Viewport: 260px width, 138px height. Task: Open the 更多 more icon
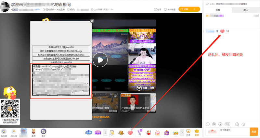tap(44, 133)
